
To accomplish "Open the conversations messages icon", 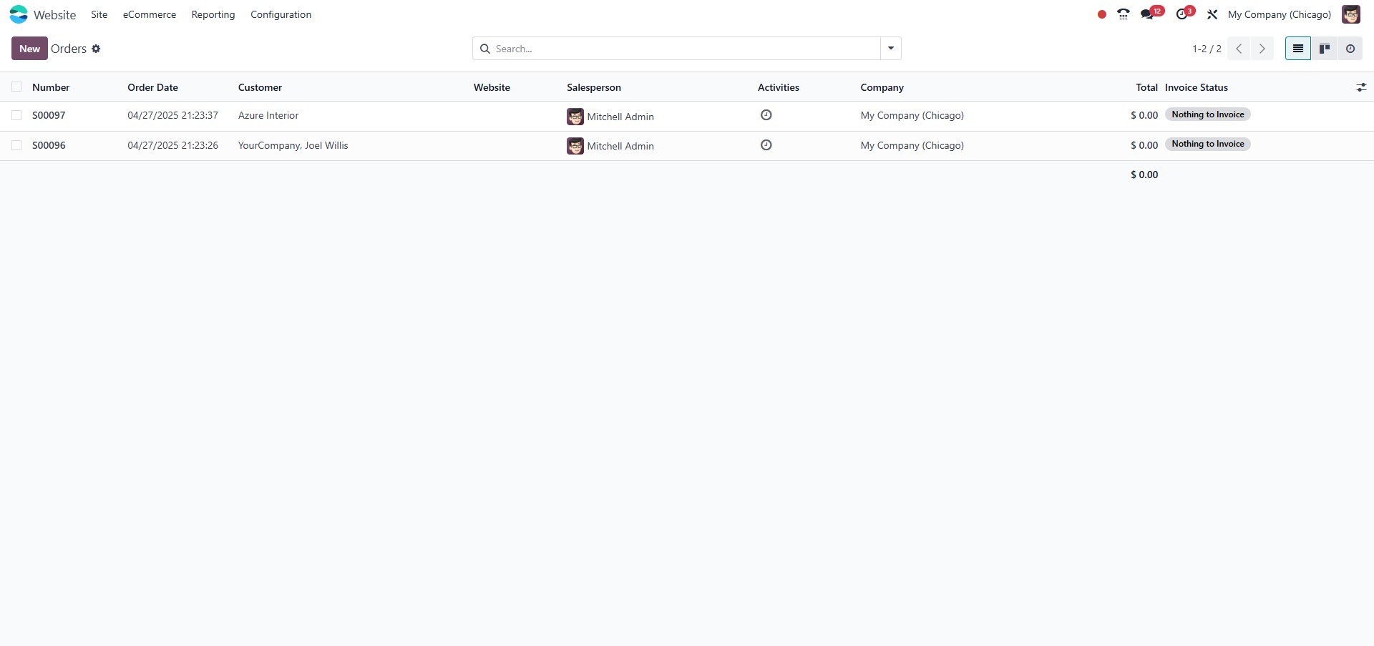I will 1148,14.
